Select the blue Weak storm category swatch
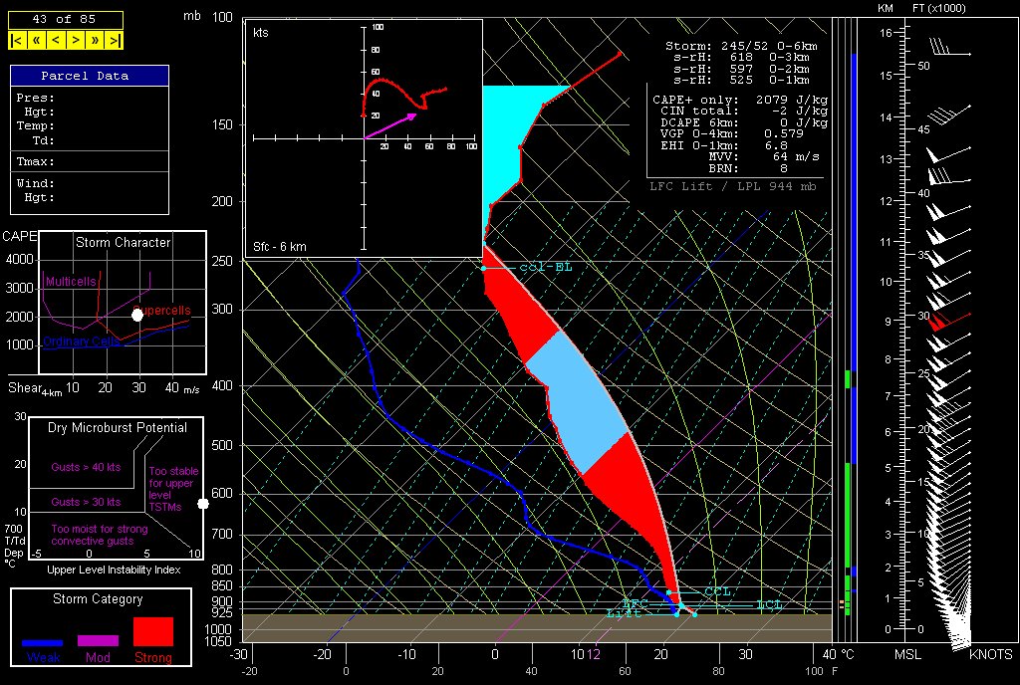This screenshot has height=685, width=1020. point(43,643)
